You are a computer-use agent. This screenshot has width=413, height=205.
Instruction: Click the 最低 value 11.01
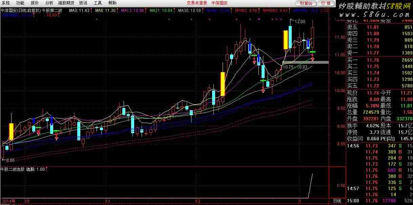406,106
